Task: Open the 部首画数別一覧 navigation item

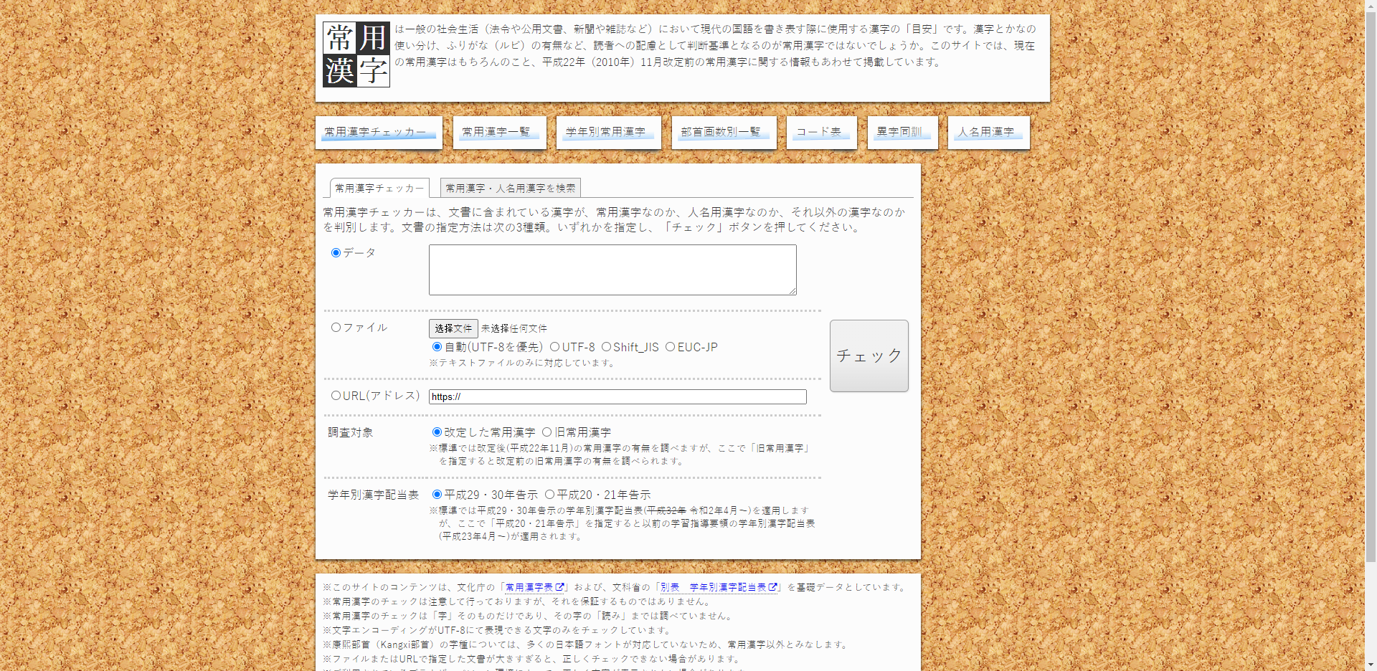Action: point(723,133)
